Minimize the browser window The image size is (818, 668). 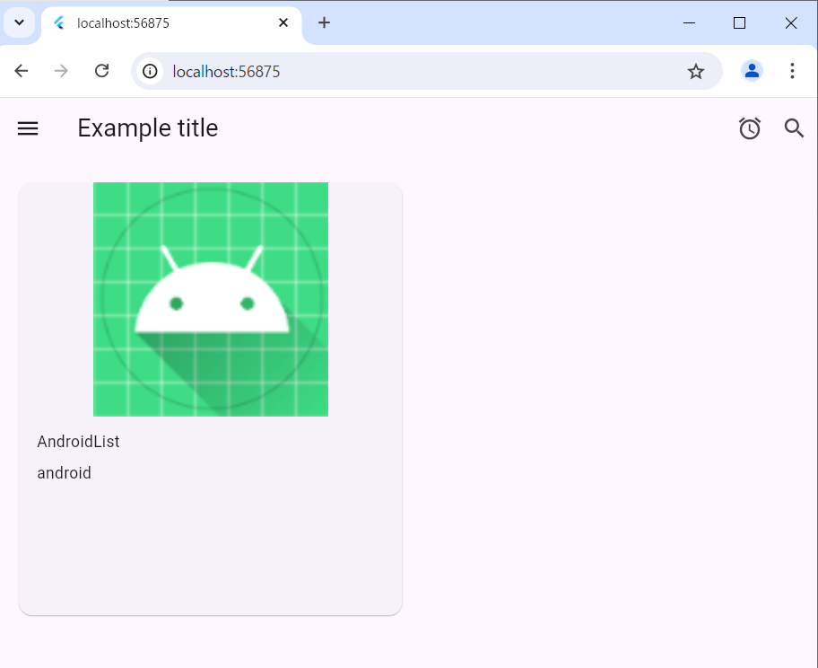689,22
